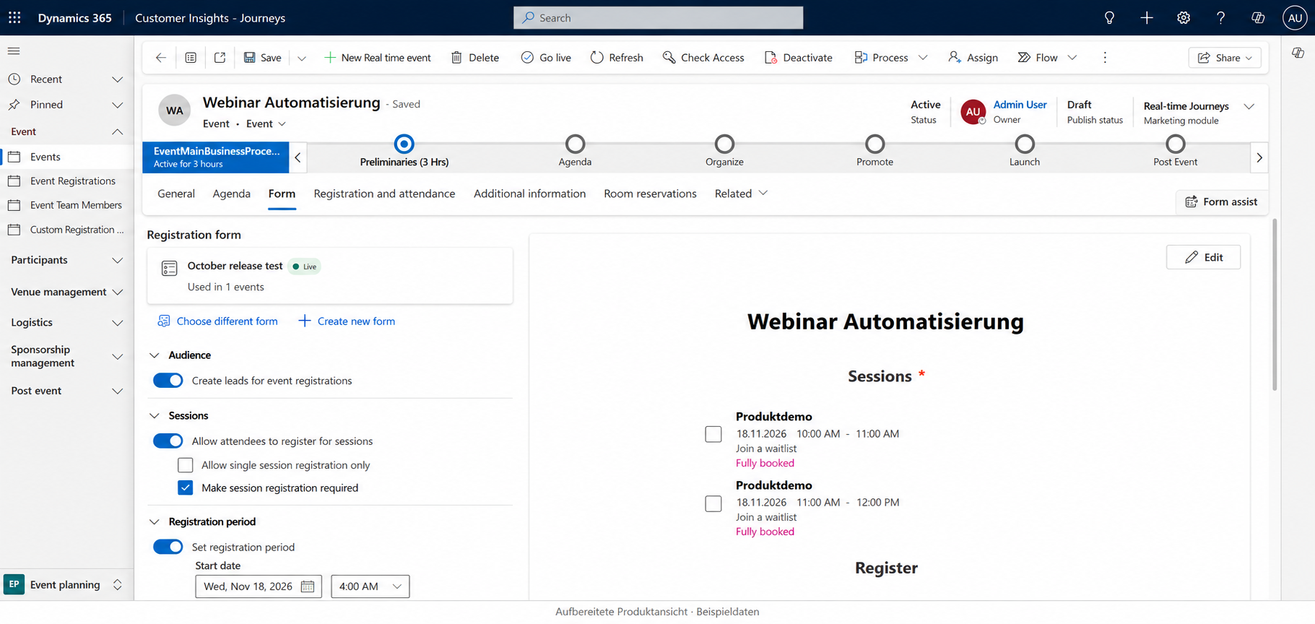Screen dimensions: 1315x624
Task: Collapse the hamburger site map menu
Action: click(x=14, y=51)
